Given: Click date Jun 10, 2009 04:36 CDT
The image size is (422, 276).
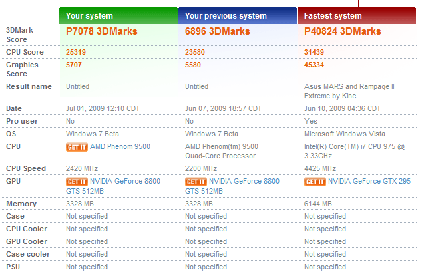Looking at the screenshot, I should point(343,108).
